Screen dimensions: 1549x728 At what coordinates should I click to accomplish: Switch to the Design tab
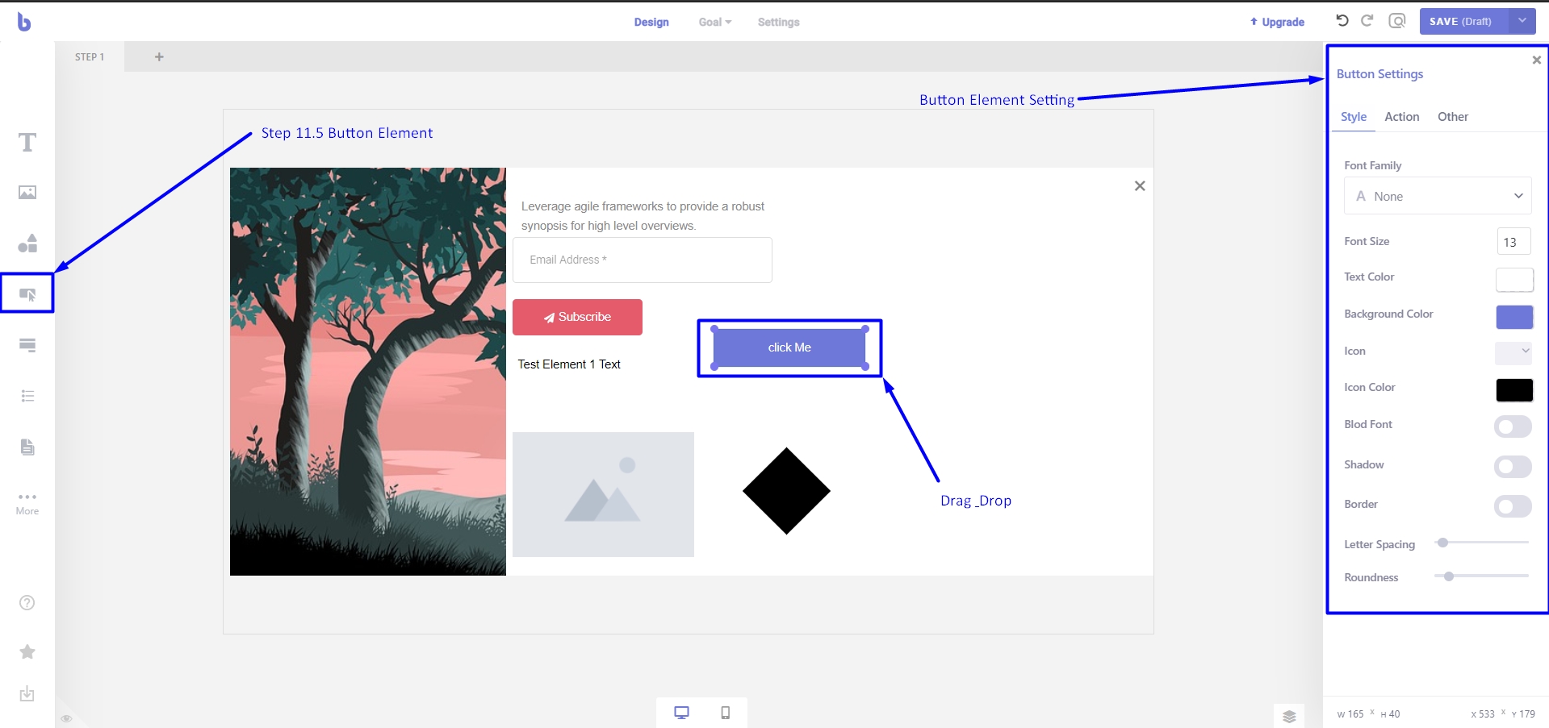coord(651,22)
